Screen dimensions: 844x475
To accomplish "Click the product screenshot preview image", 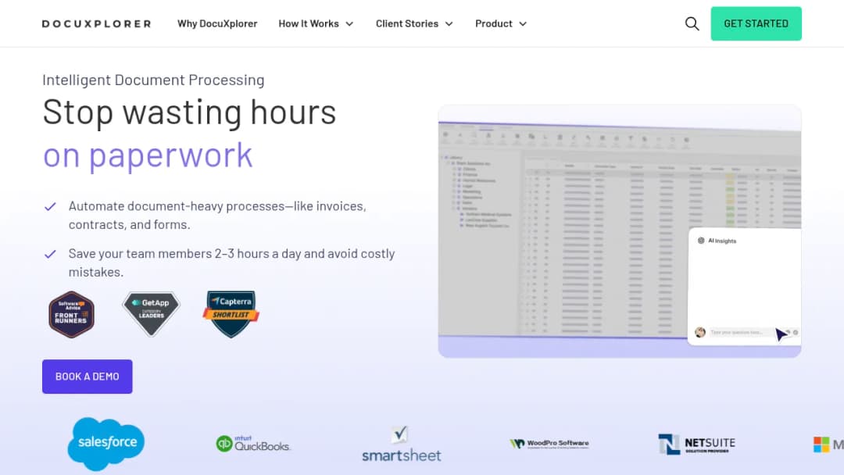I will coord(620,231).
